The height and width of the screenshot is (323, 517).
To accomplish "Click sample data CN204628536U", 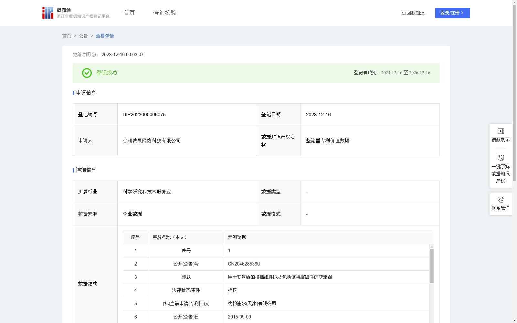I will tap(244, 264).
